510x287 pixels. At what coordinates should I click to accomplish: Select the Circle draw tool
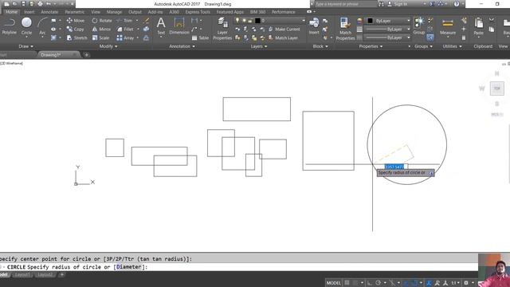point(26,26)
